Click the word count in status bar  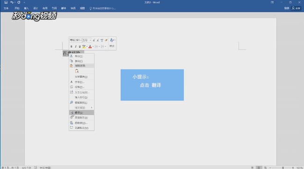(26, 168)
